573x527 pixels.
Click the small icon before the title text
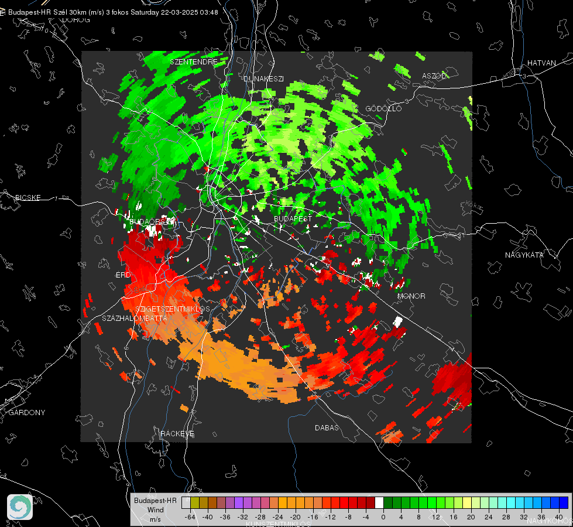tap(2, 12)
